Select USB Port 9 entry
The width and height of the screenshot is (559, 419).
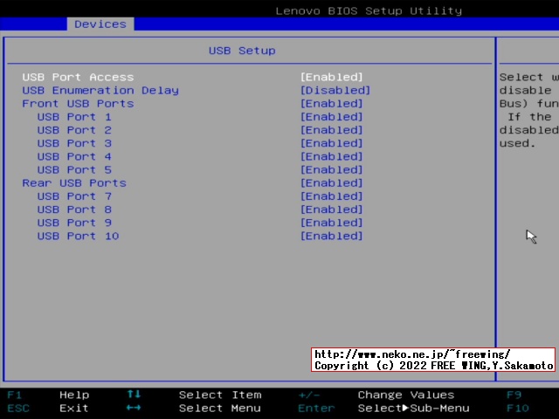pyautogui.click(x=74, y=223)
